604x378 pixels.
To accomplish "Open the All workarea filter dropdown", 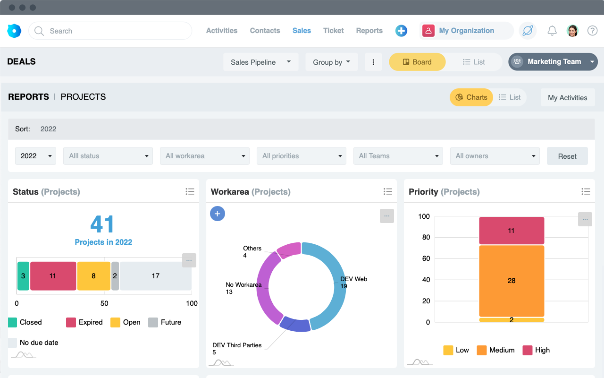I will tap(205, 156).
